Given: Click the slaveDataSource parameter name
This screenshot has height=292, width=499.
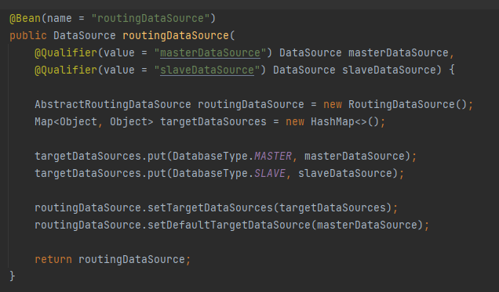Looking at the screenshot, I should [389, 70].
